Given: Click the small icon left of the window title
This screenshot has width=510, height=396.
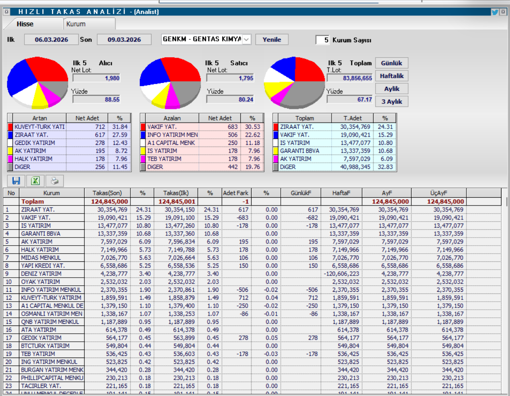Looking at the screenshot, I should coord(6,12).
